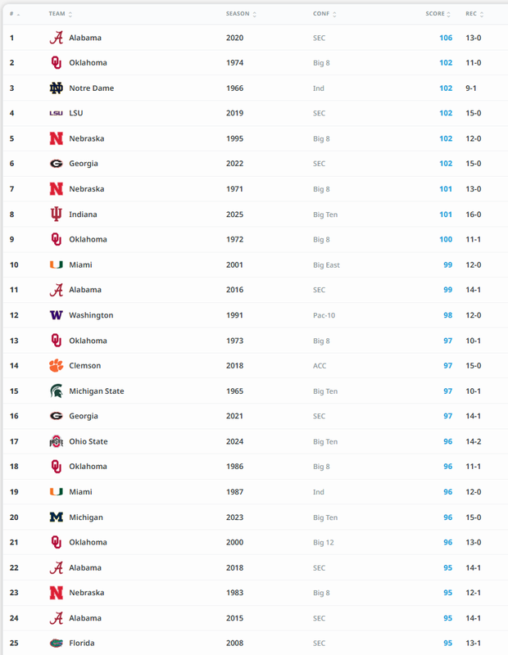Click the Washington W logo
This screenshot has width=508, height=655.
click(x=56, y=315)
